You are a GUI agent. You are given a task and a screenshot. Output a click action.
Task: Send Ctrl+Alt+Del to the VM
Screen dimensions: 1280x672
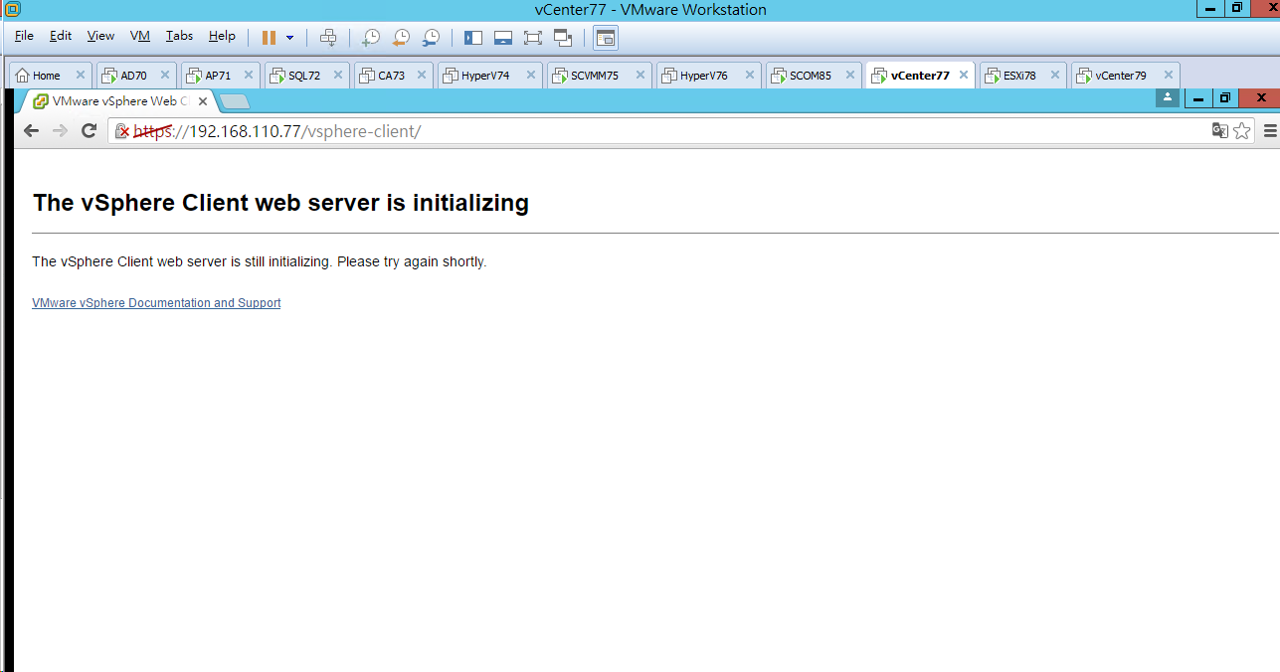point(328,38)
